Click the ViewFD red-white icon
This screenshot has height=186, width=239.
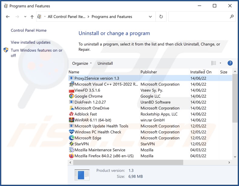point(71,90)
